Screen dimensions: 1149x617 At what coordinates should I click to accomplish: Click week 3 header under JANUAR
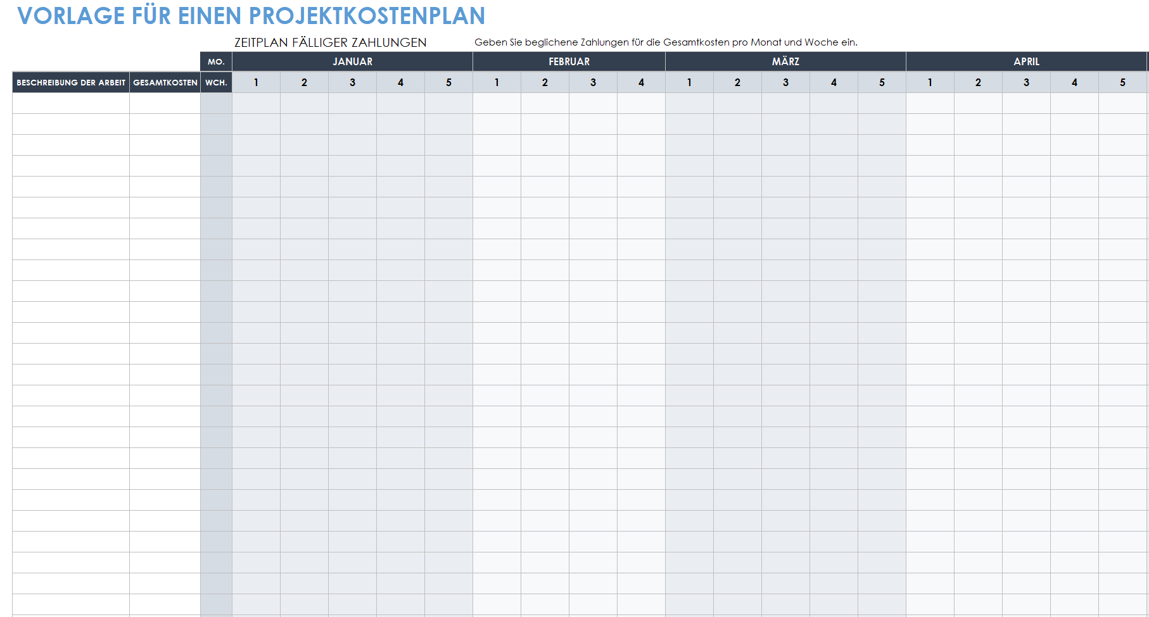tap(352, 82)
